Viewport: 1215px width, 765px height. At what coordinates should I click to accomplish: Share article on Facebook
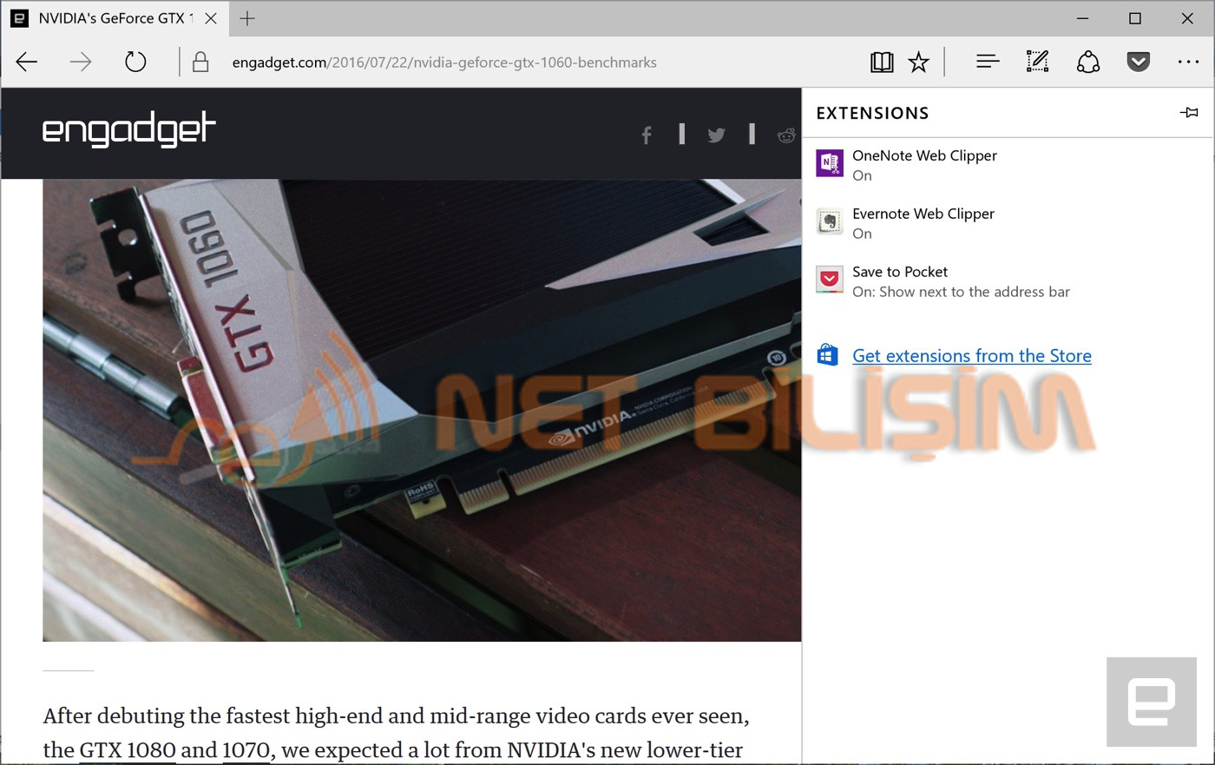click(647, 135)
